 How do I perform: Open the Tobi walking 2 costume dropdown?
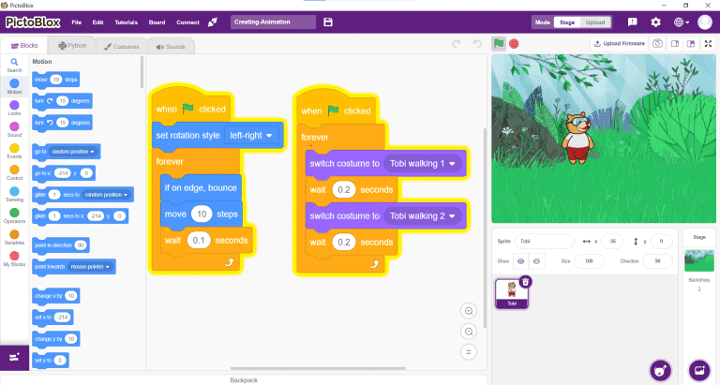[423, 215]
